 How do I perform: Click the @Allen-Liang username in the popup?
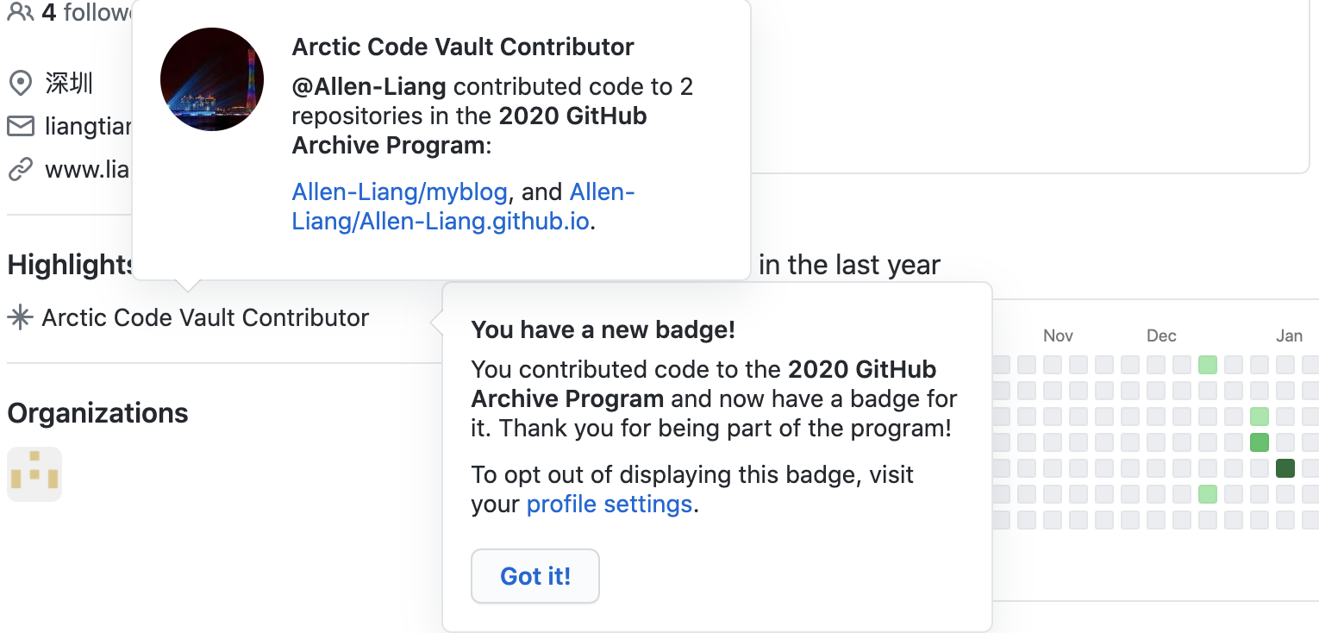369,86
